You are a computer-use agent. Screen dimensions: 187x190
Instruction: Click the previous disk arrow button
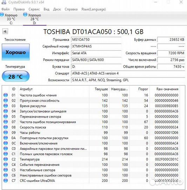pos(5,32)
